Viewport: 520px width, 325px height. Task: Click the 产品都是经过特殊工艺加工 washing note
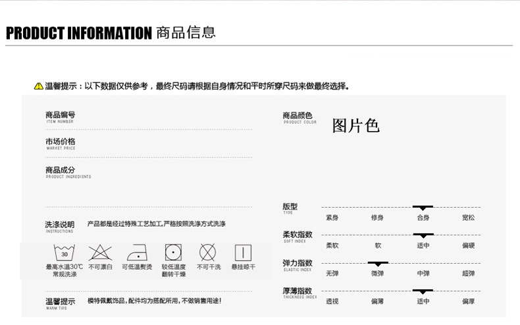(x=157, y=224)
